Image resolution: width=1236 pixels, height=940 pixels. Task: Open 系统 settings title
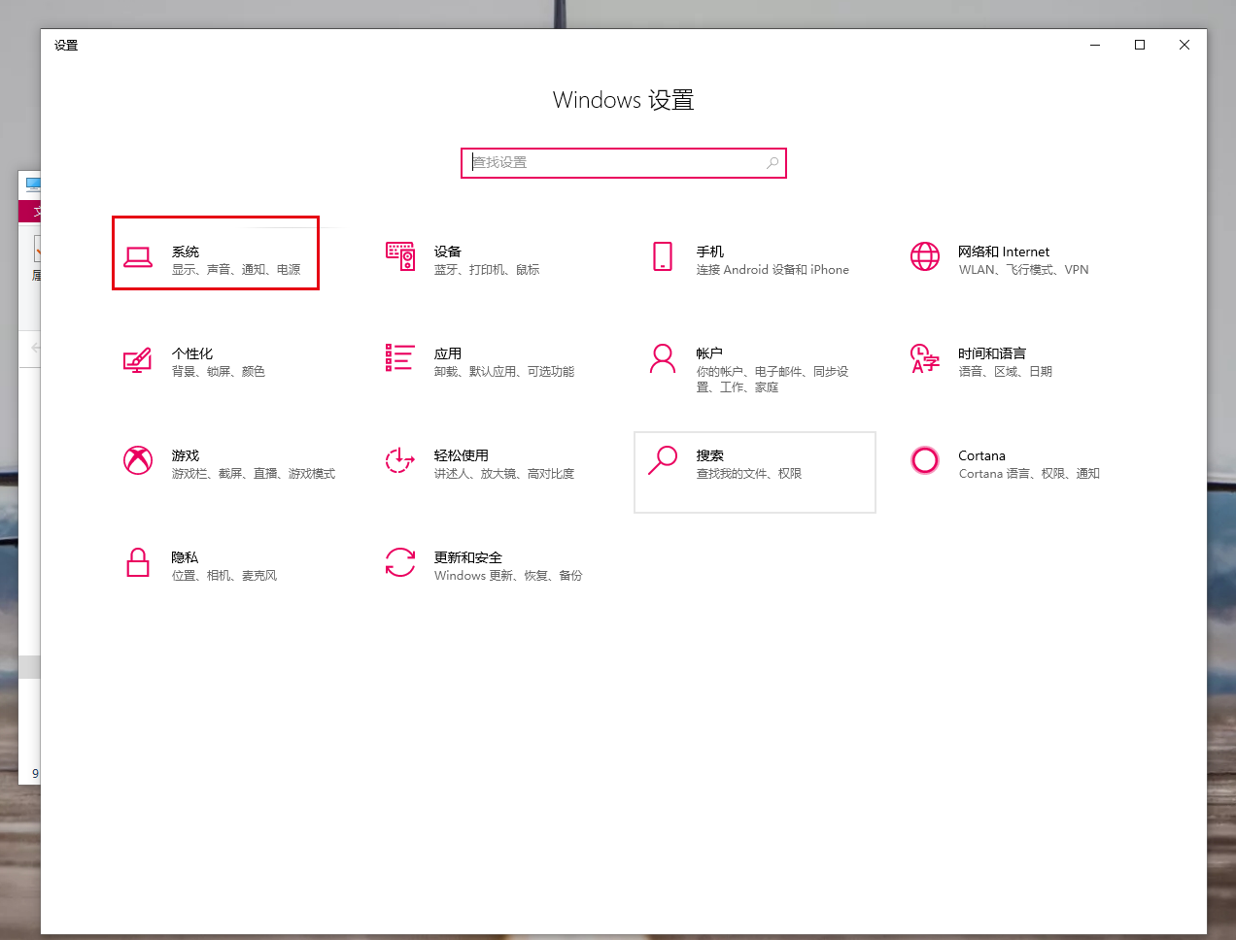point(186,252)
